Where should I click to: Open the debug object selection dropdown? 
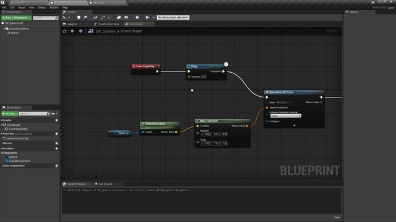(173, 18)
